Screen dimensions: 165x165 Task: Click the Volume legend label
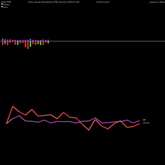(6, 5)
